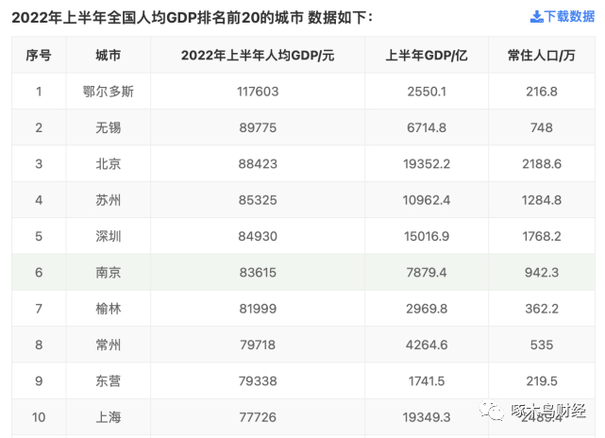605x438 pixels.
Task: Click GDP value 1741.5
Action: (427, 380)
